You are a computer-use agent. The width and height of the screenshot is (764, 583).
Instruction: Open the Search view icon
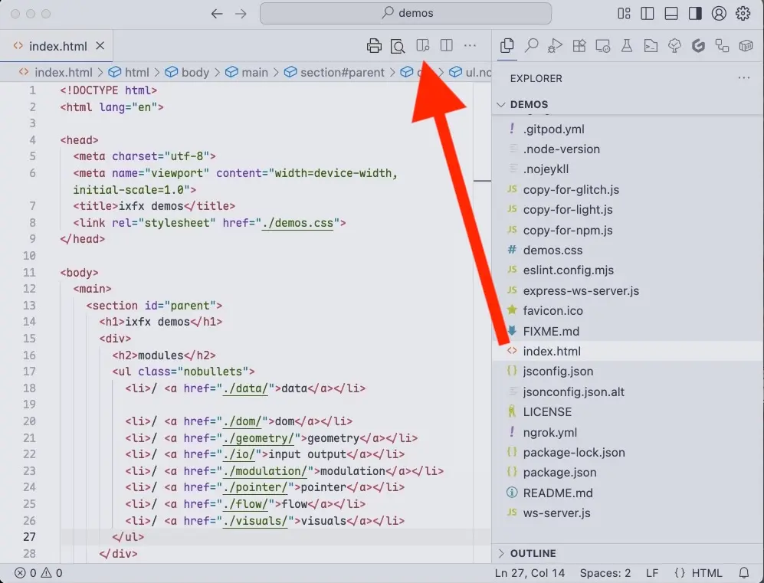(x=532, y=46)
